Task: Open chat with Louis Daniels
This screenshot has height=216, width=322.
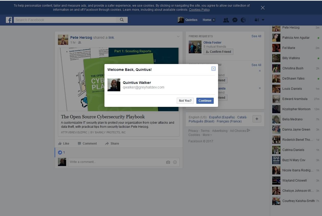Action: click(296, 89)
